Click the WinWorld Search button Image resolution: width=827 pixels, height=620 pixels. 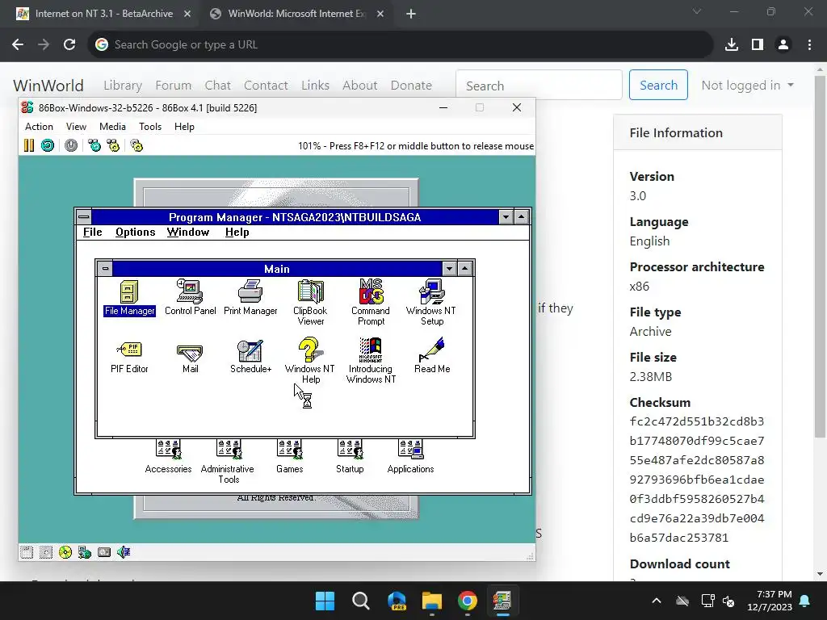[x=658, y=85]
